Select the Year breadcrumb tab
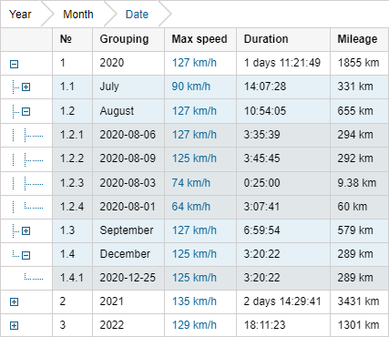 [20, 15]
